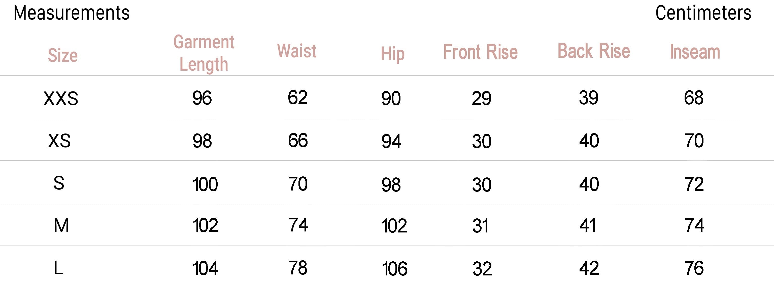Viewport: 774px width, 286px height.
Task: Click the Hip column header
Action: (392, 54)
